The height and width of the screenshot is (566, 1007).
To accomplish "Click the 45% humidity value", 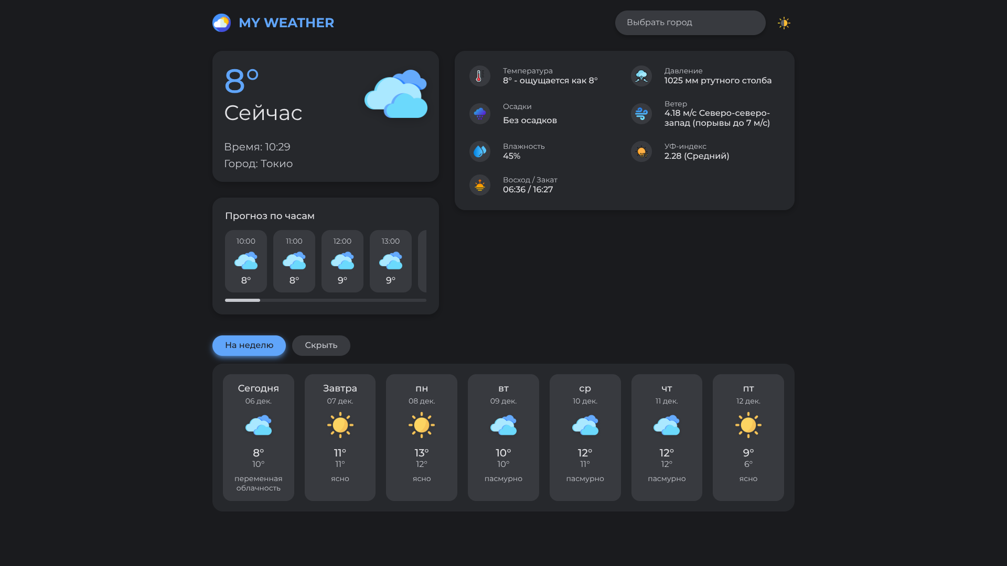I will tap(511, 156).
